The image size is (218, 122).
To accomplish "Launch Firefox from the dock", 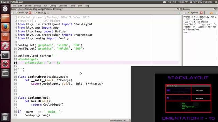I will tap(5, 27).
